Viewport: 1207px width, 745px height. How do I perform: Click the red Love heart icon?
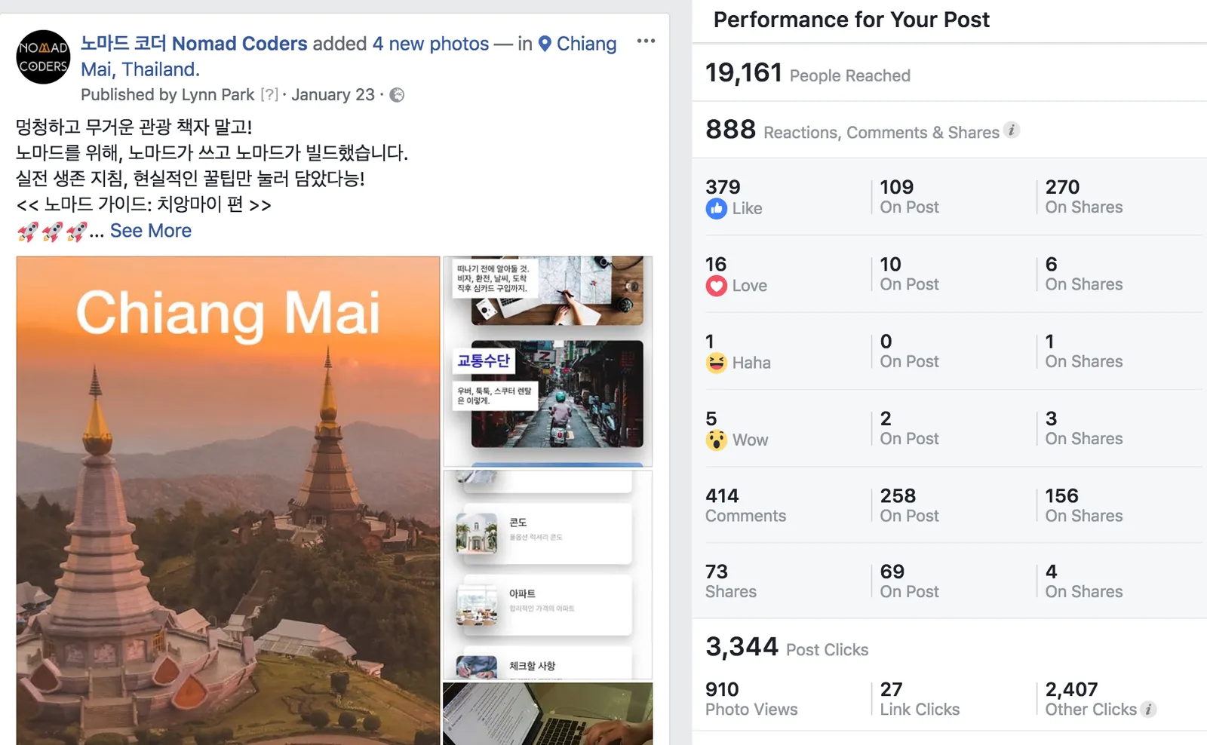(x=716, y=286)
